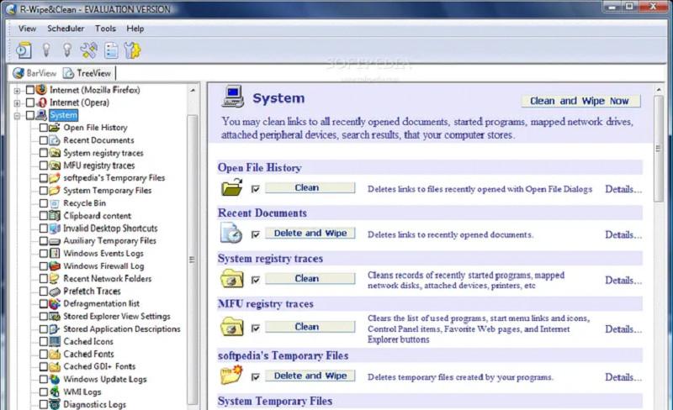The image size is (673, 410).
Task: Click Delete and Wipe for Recent Documents
Action: point(310,234)
